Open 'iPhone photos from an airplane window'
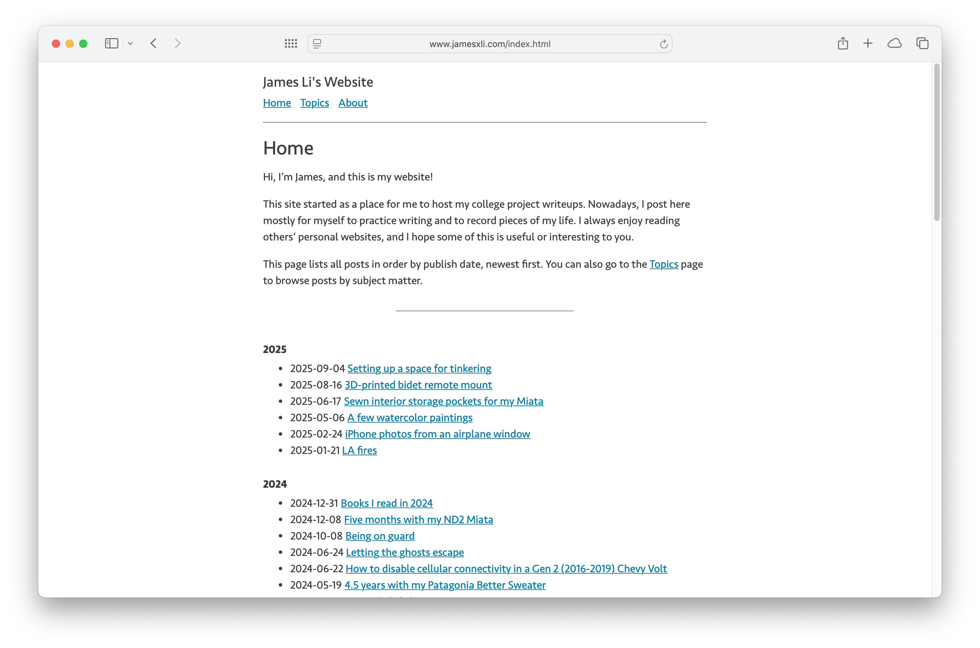 pyautogui.click(x=437, y=434)
